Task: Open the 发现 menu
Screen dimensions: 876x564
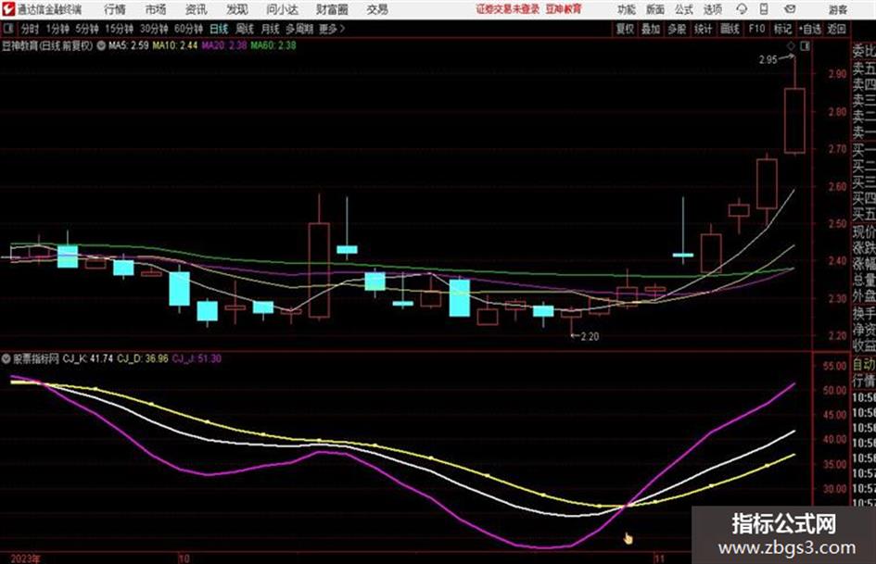Action: [x=237, y=9]
